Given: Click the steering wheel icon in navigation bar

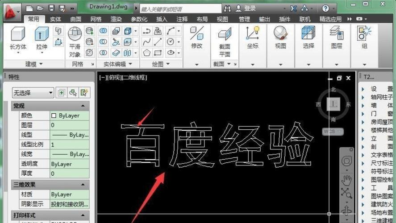Looking at the screenshot, I should 346,161.
